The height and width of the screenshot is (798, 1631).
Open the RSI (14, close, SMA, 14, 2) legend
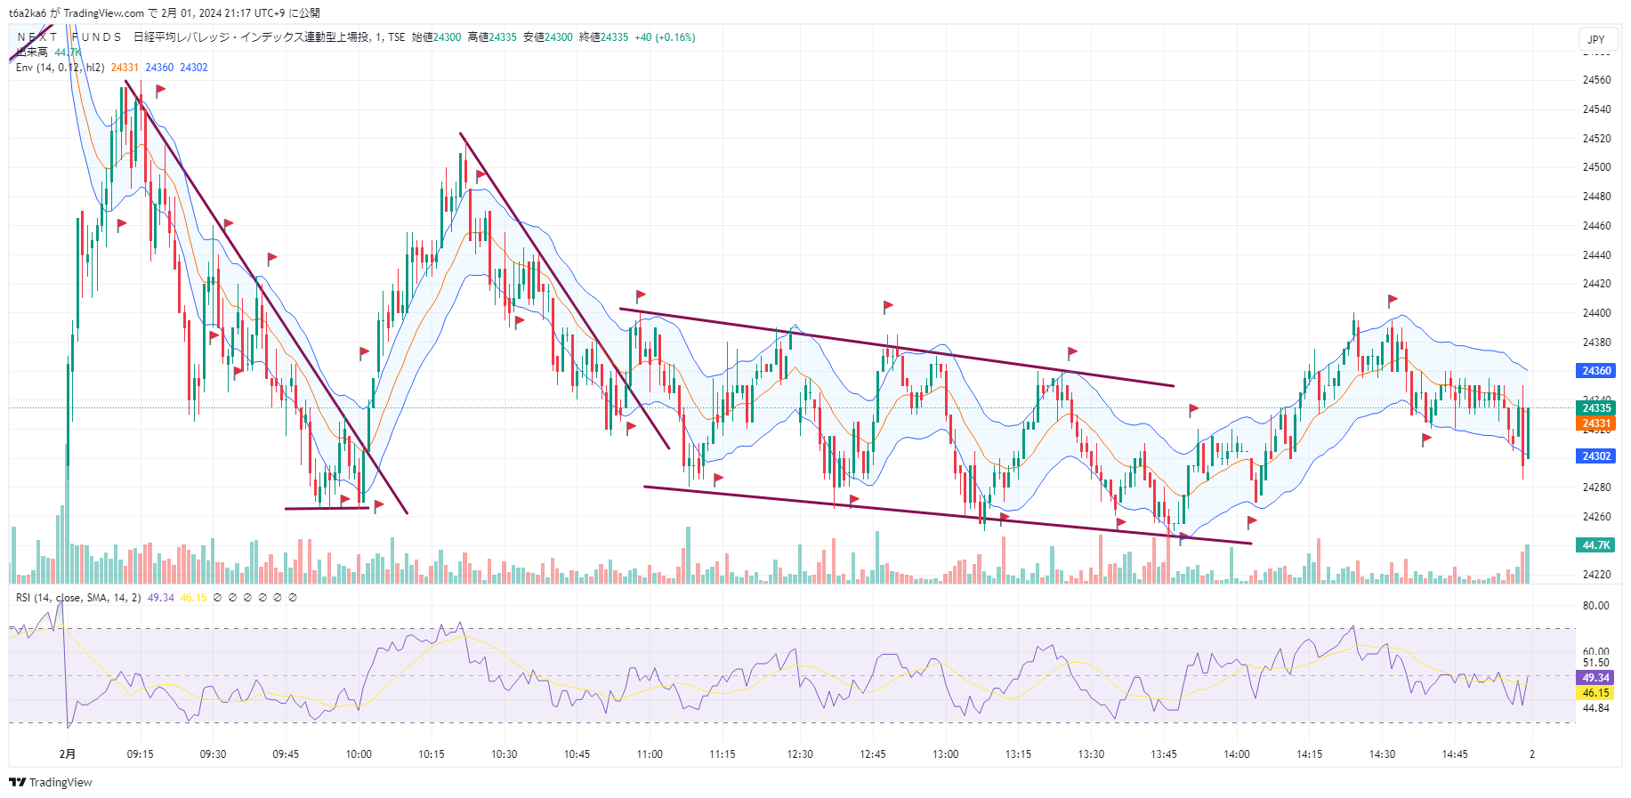tap(78, 598)
